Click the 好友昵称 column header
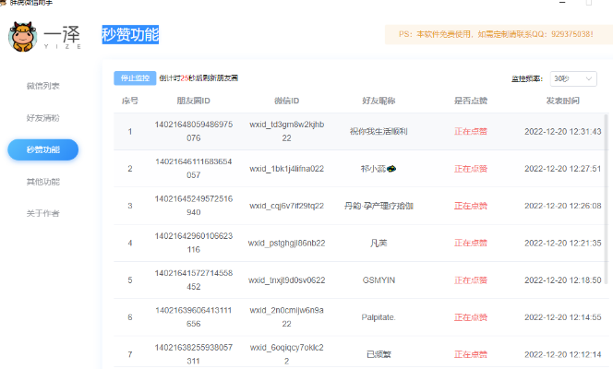This screenshot has height=369, width=613. click(x=379, y=101)
